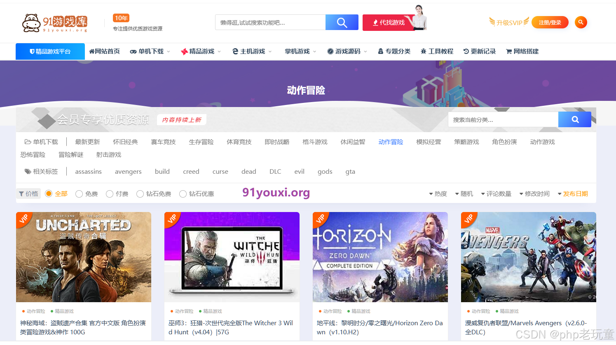
Task: Click the red 代找游戏 button
Action: pos(389,22)
